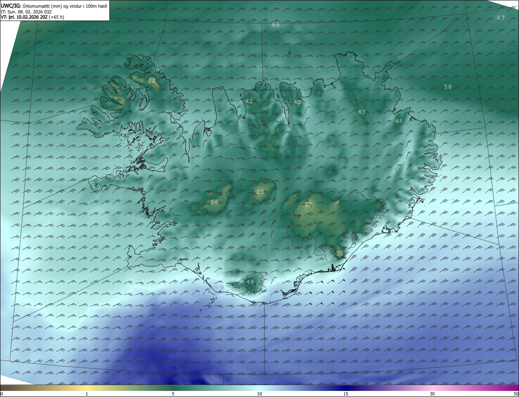
Task: Select the 6.2 value label
Action: click(x=501, y=17)
